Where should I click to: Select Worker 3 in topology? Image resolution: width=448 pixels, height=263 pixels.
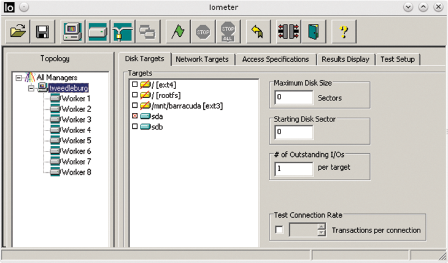[76, 120]
